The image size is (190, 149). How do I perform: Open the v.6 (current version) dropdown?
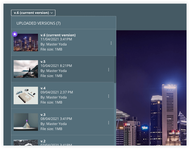click(x=33, y=13)
